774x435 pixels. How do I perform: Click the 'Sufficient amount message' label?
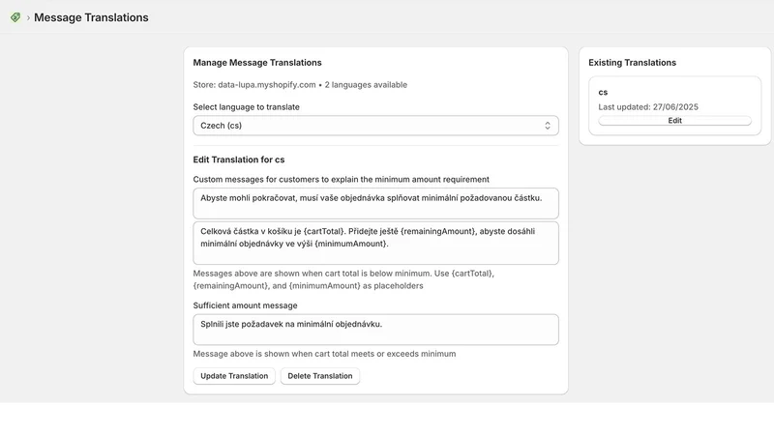(246, 305)
